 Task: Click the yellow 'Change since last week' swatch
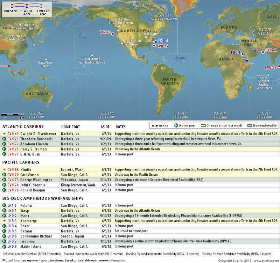point(202,125)
